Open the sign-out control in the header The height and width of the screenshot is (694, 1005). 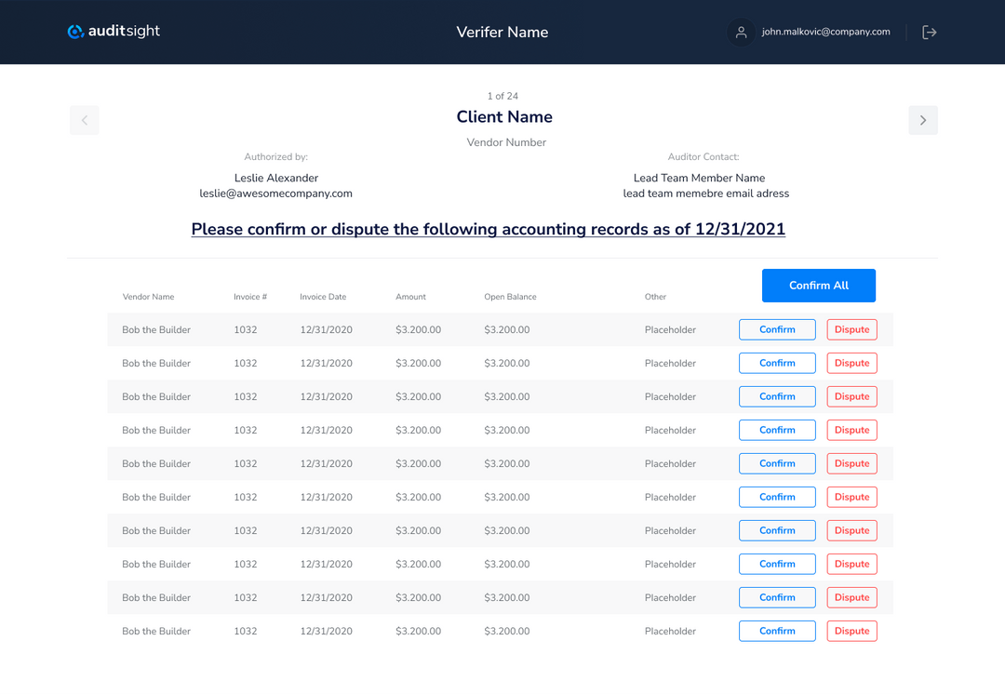pos(929,32)
